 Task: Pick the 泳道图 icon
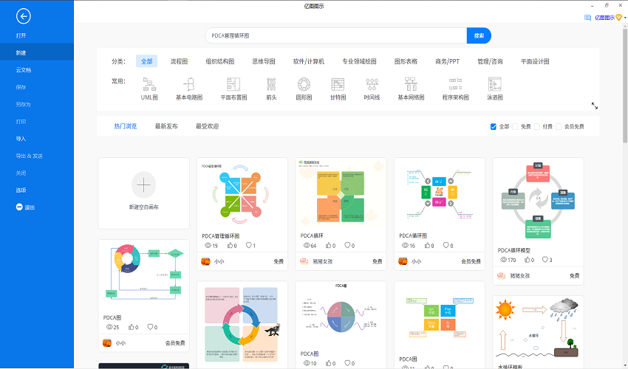[495, 84]
